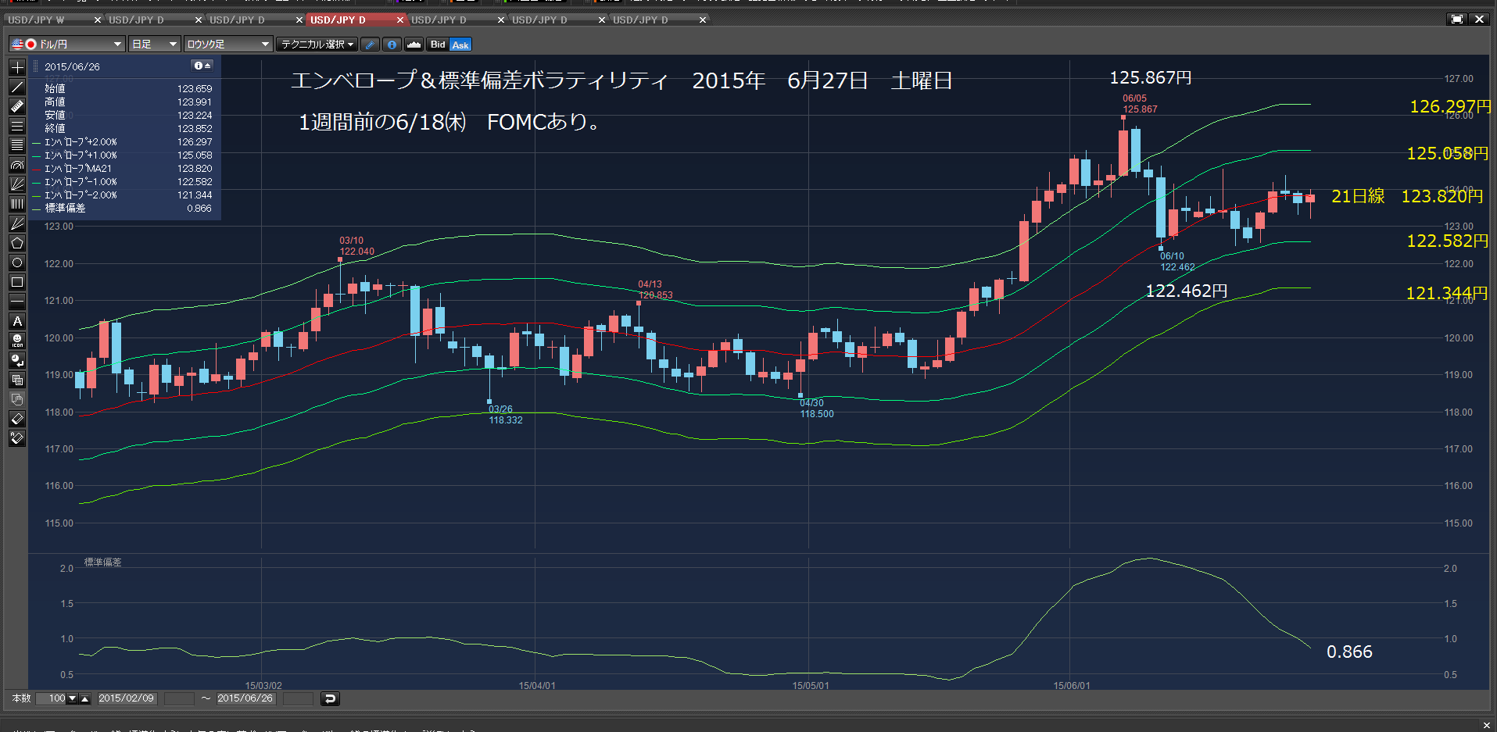Click the clock with return arrow tool

click(17, 360)
